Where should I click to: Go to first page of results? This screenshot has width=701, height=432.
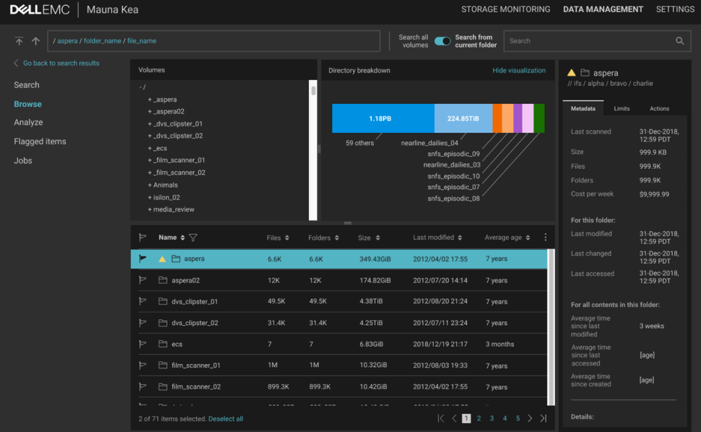coord(441,419)
